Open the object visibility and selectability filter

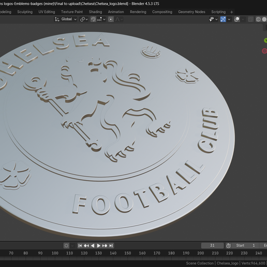(x=213, y=19)
